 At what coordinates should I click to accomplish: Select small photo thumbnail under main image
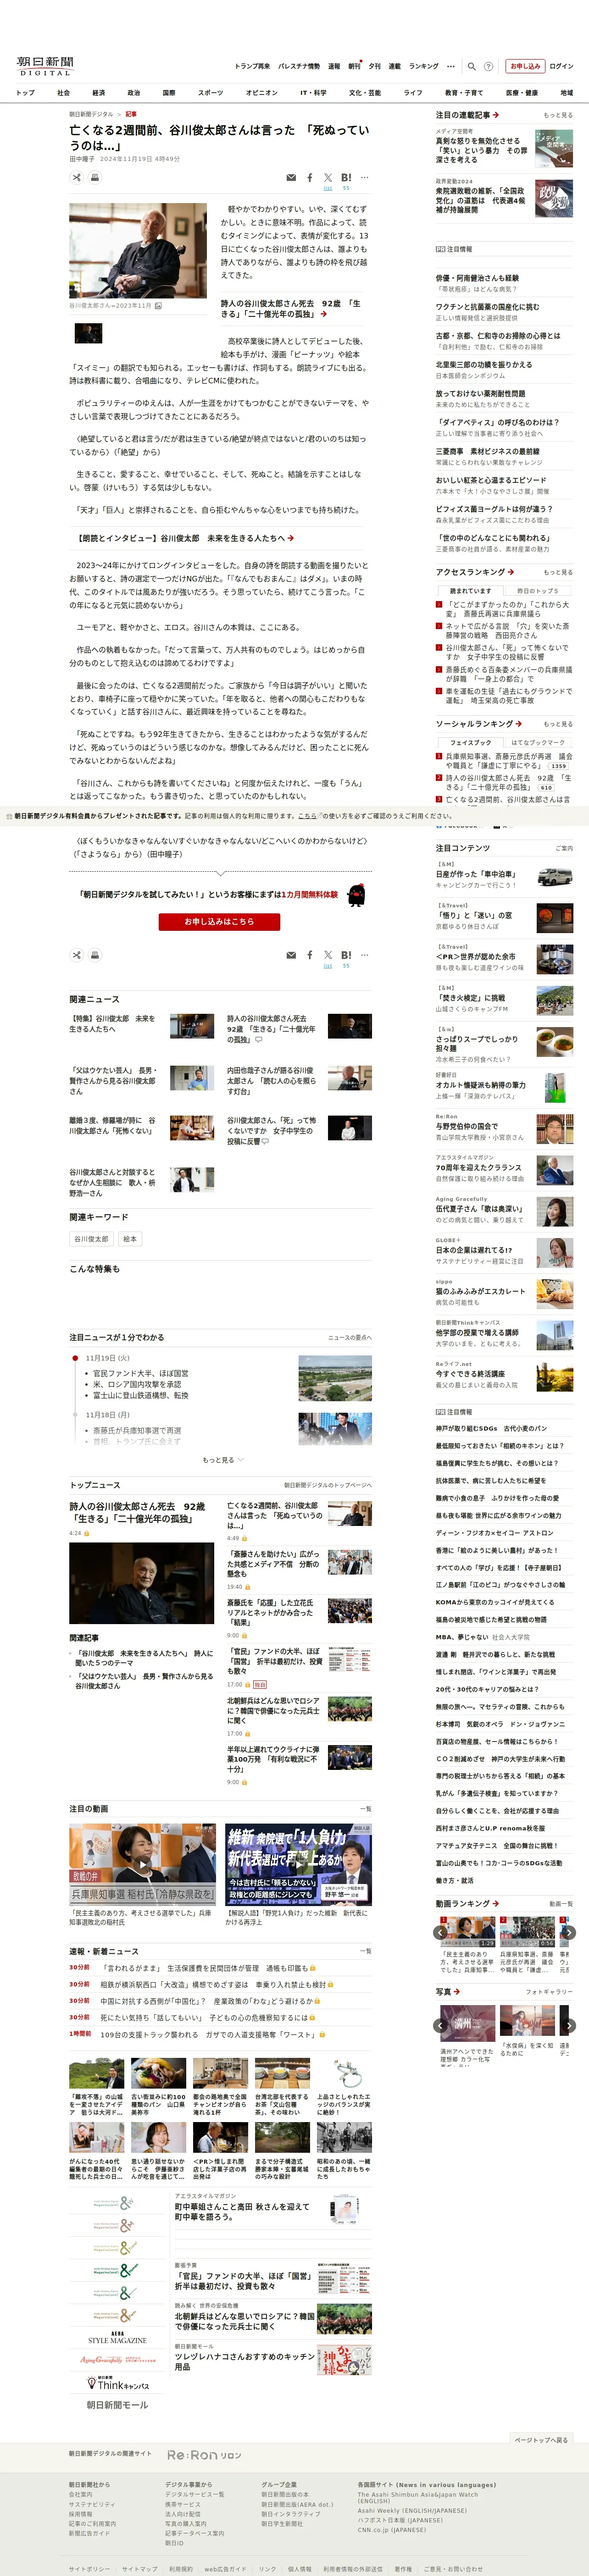coord(88,332)
